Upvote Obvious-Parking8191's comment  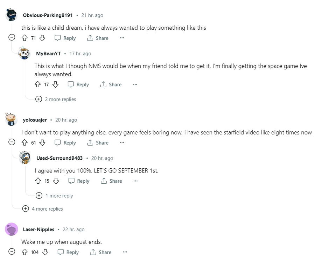click(24, 38)
